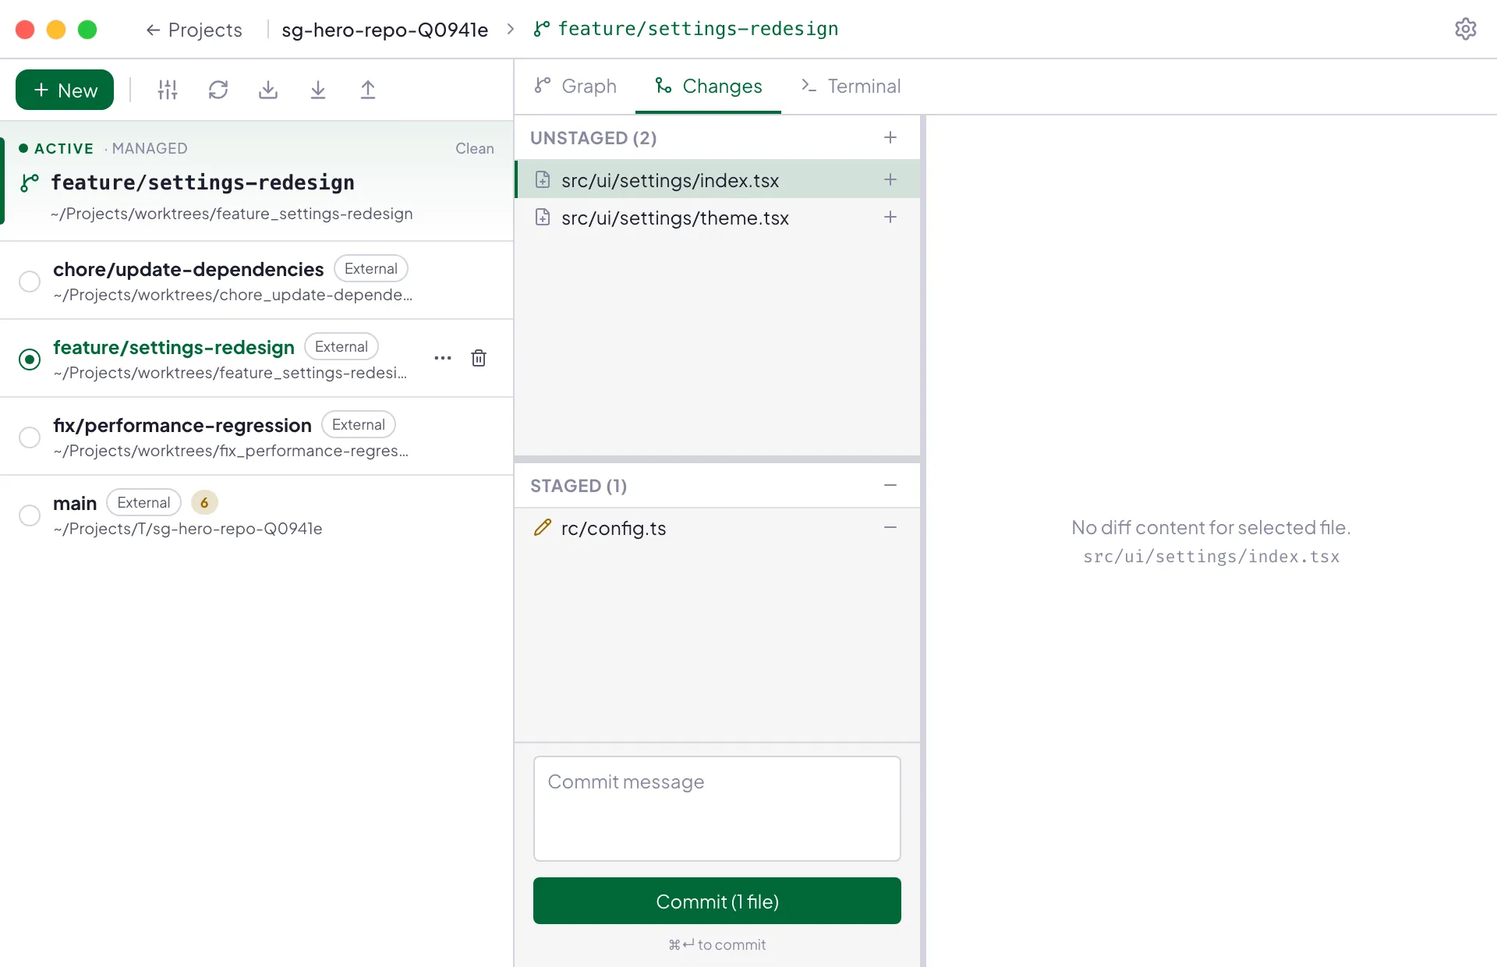Viewport: 1497px width, 967px height.
Task: Click External badge on feature/settings-redesign
Action: point(342,346)
